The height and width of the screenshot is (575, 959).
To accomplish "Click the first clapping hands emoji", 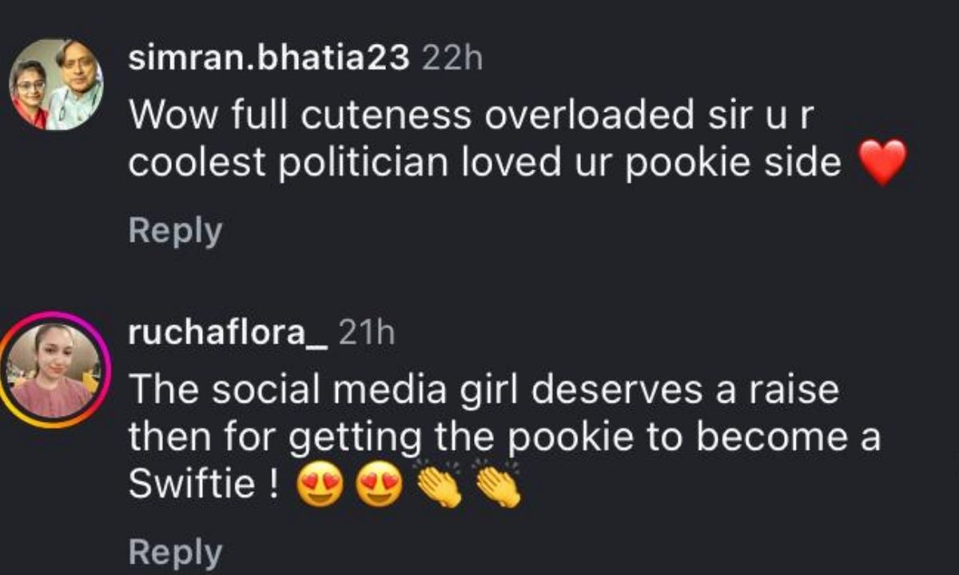I will (439, 485).
